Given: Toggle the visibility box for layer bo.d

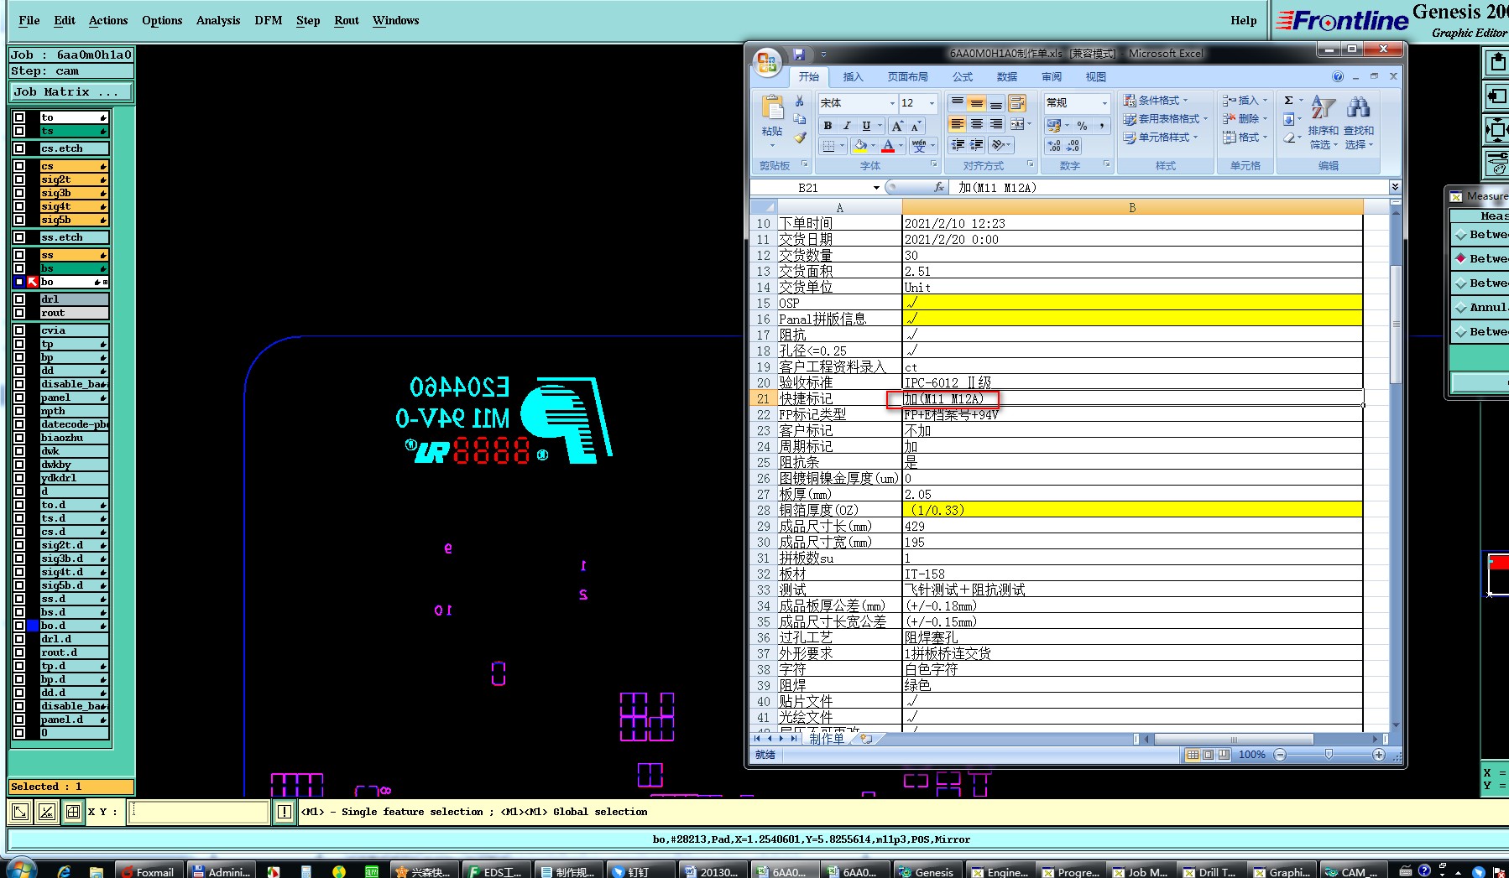Looking at the screenshot, I should pyautogui.click(x=19, y=626).
